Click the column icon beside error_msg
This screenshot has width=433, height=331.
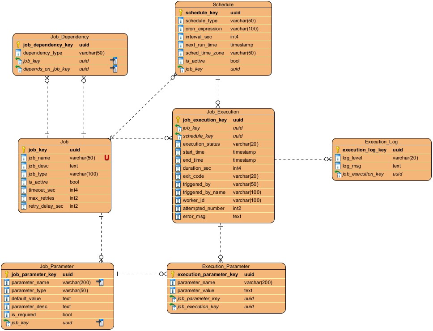(x=178, y=217)
